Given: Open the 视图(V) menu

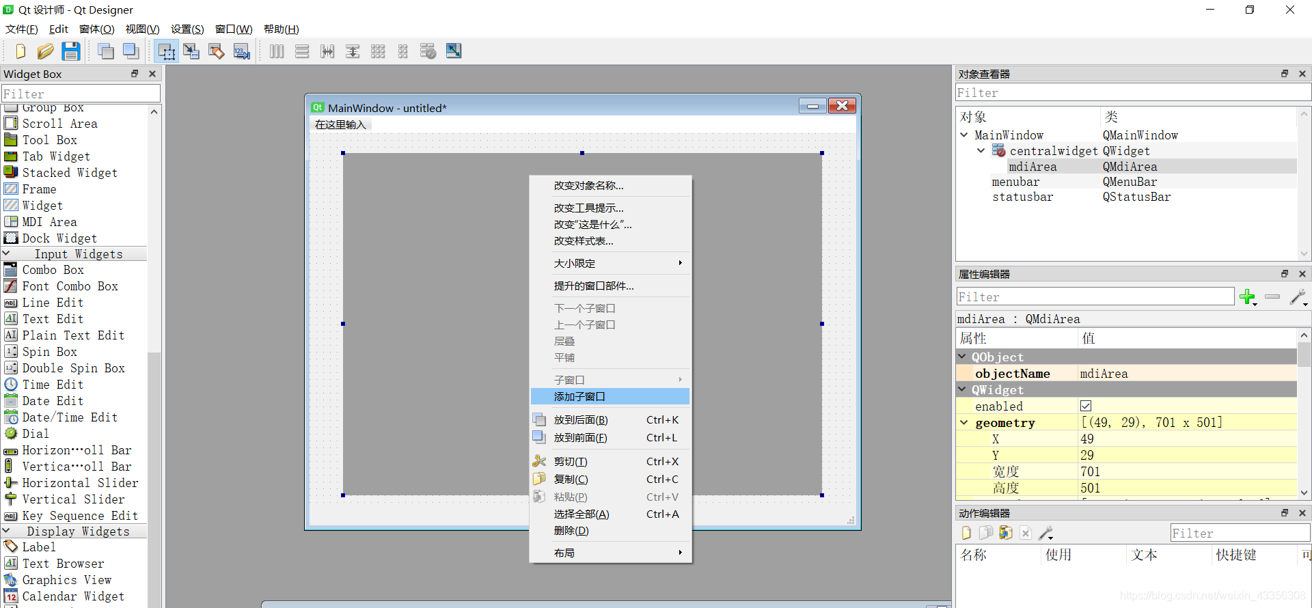Looking at the screenshot, I should 142,29.
